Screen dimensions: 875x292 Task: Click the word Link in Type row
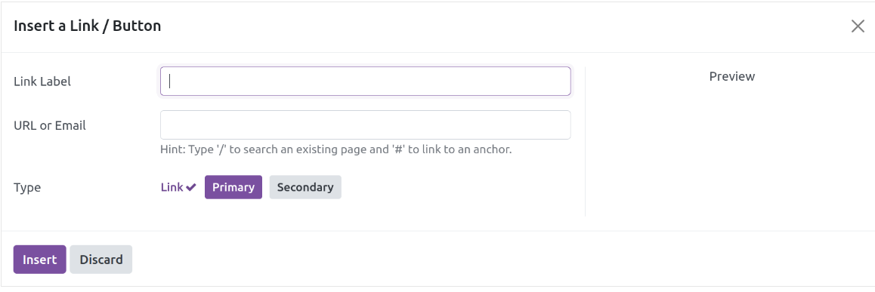pos(172,187)
